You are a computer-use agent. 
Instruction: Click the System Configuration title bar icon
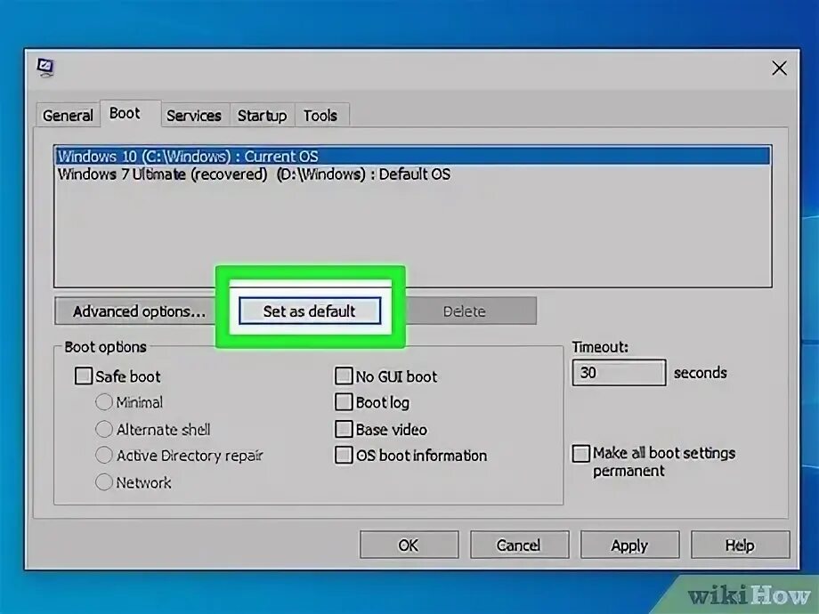pyautogui.click(x=45, y=68)
